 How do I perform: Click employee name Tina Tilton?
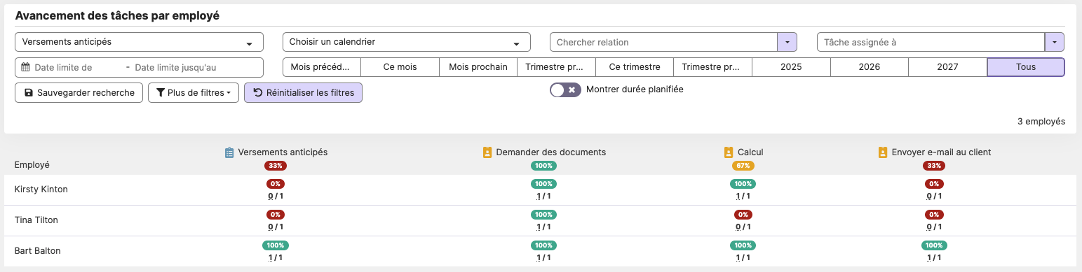(x=36, y=220)
